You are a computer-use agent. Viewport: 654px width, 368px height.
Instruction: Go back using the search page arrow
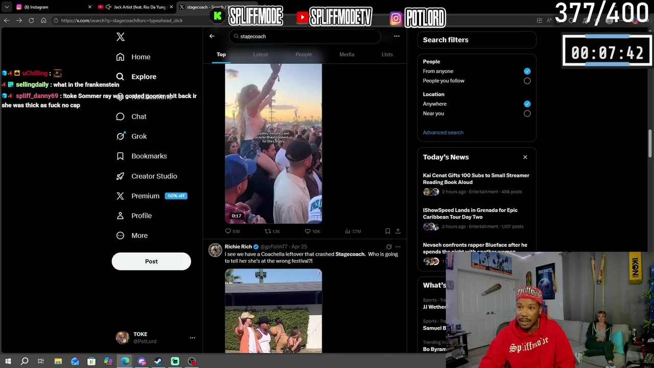pyautogui.click(x=212, y=36)
